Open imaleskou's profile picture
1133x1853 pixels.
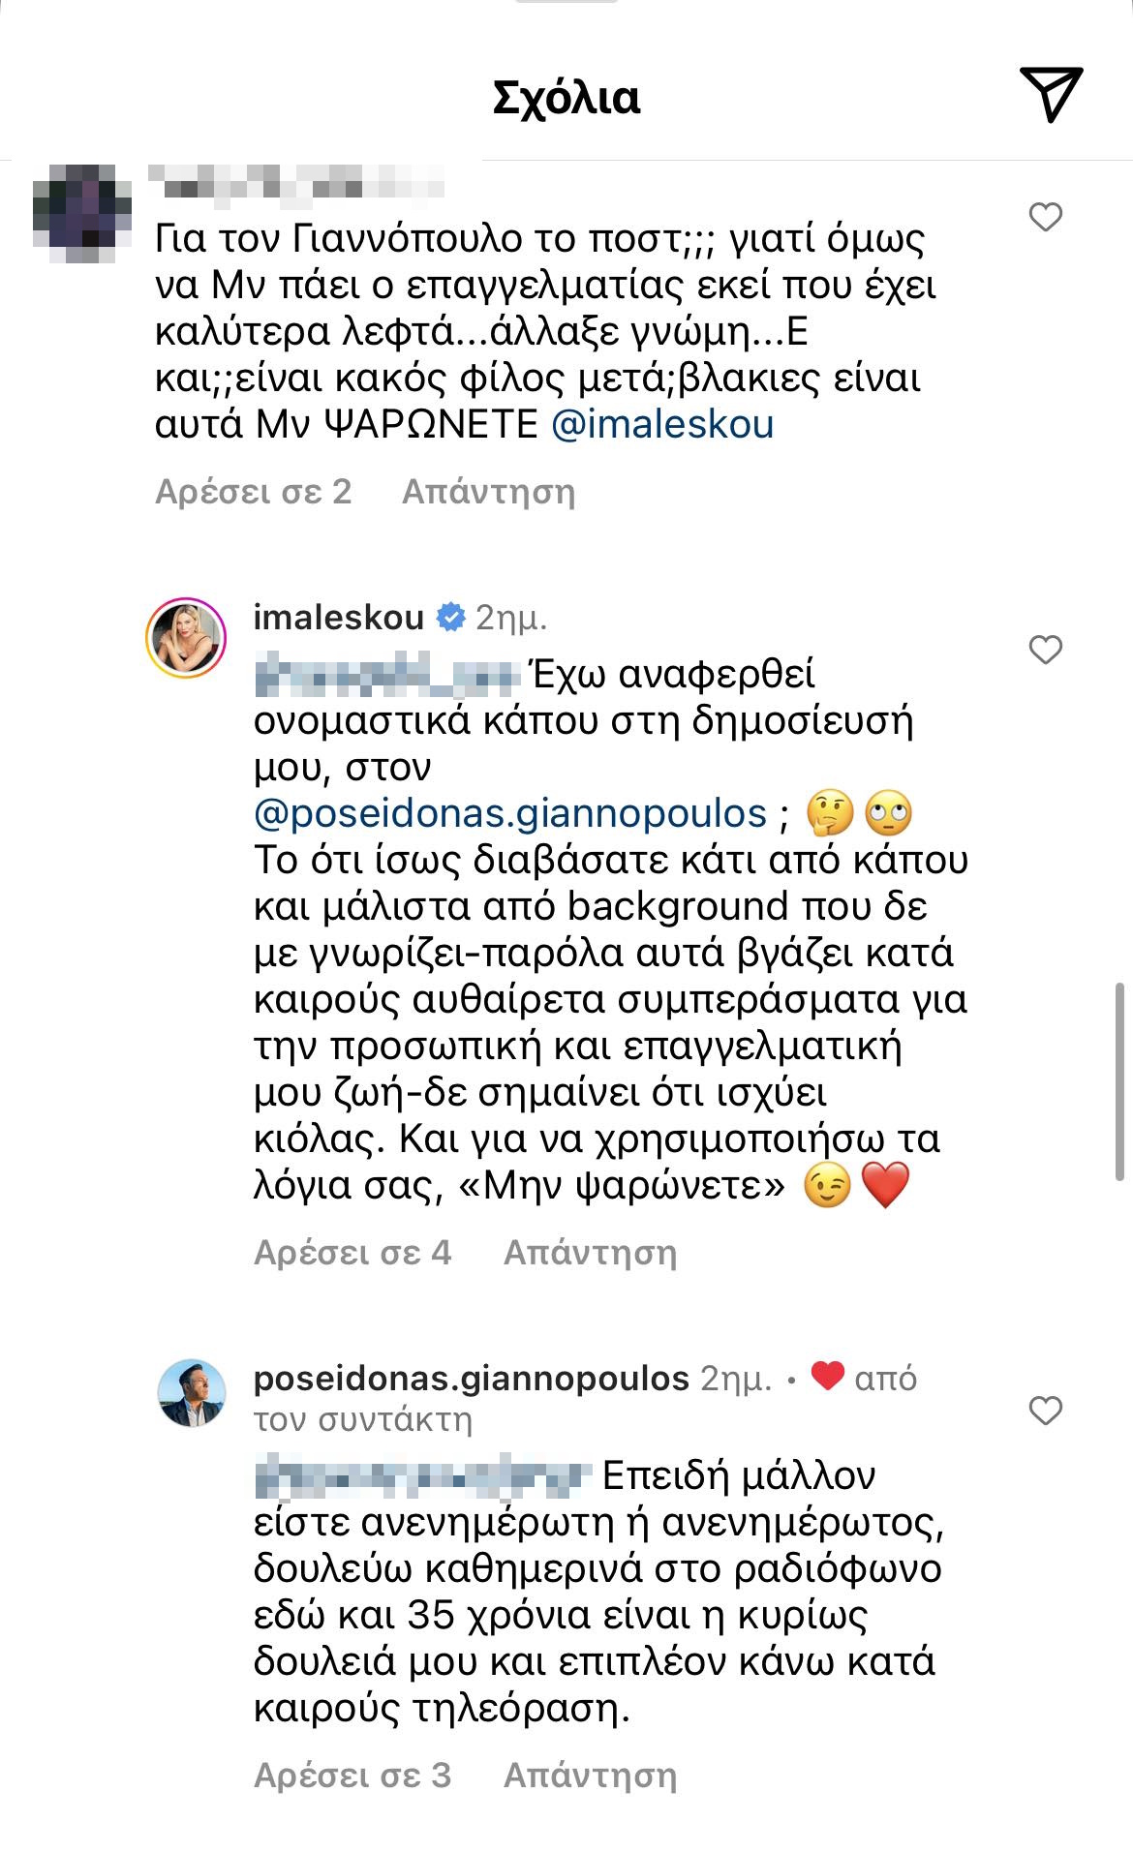click(x=186, y=638)
